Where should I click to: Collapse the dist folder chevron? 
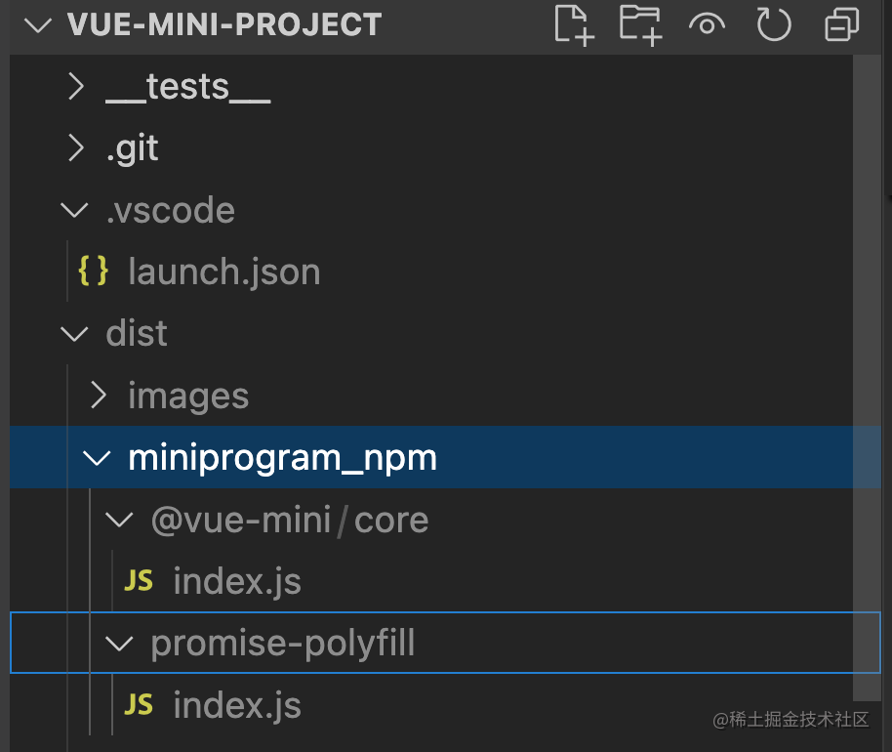point(74,334)
